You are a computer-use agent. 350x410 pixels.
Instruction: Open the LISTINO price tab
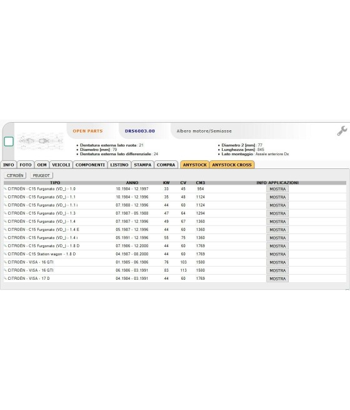(x=119, y=165)
